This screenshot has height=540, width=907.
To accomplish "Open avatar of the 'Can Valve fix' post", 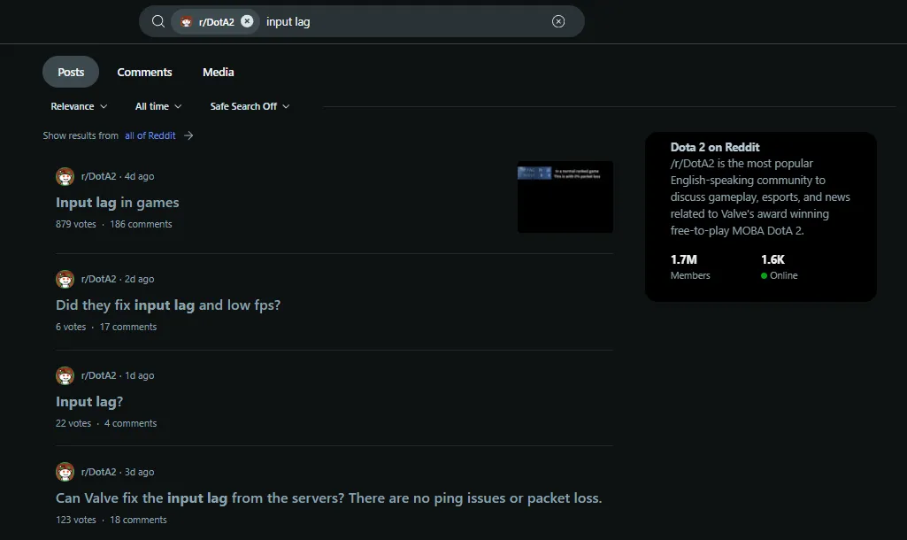I will tap(65, 472).
